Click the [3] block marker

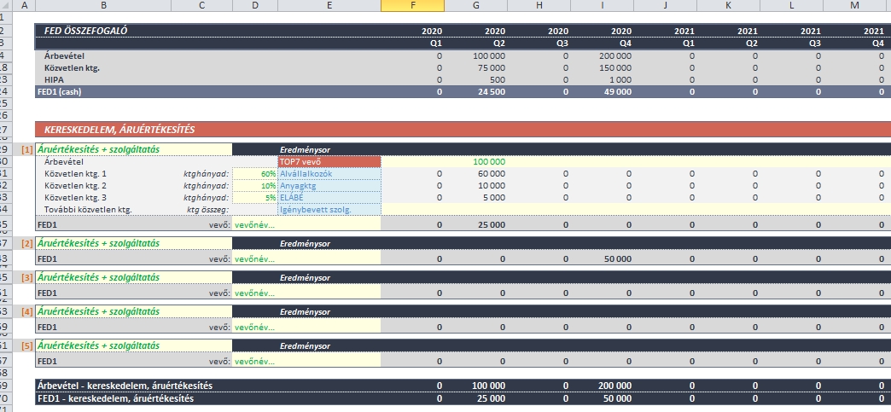point(26,277)
